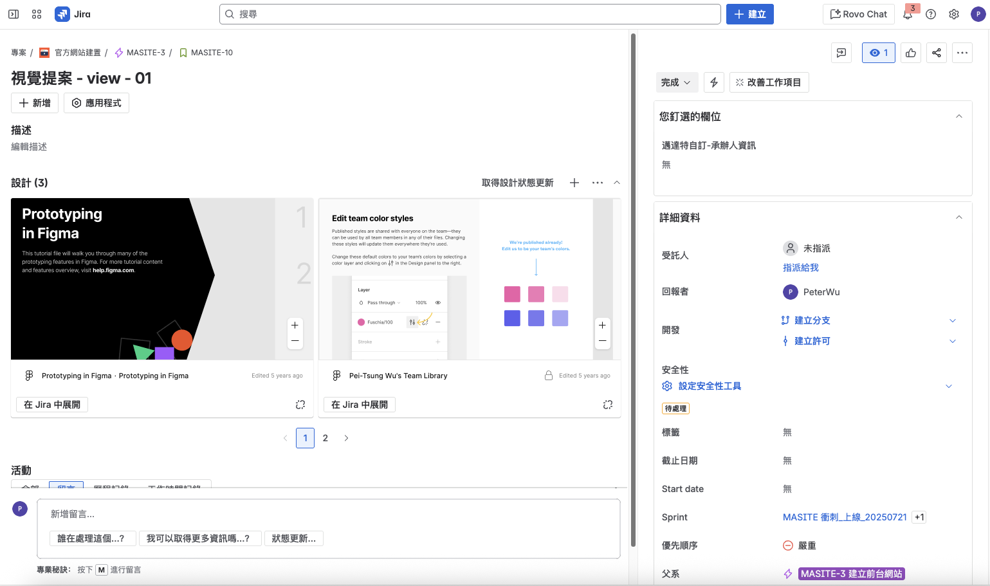Collapse the 詳細資料 section
The image size is (990, 586).
point(958,217)
